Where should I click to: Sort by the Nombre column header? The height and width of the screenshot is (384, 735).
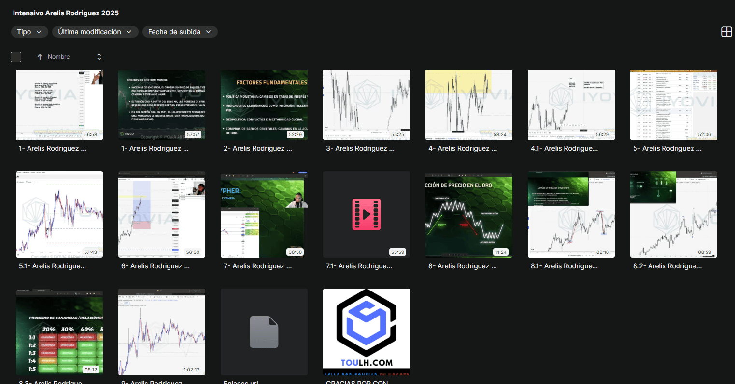coord(58,57)
